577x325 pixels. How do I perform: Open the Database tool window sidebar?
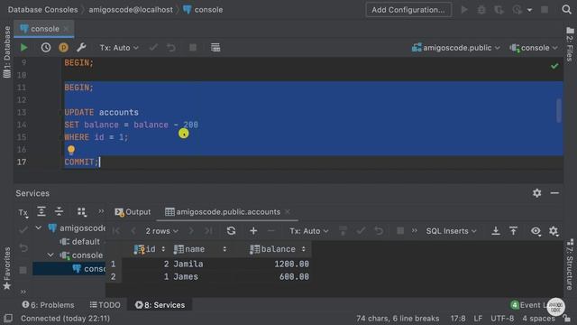tap(7, 51)
